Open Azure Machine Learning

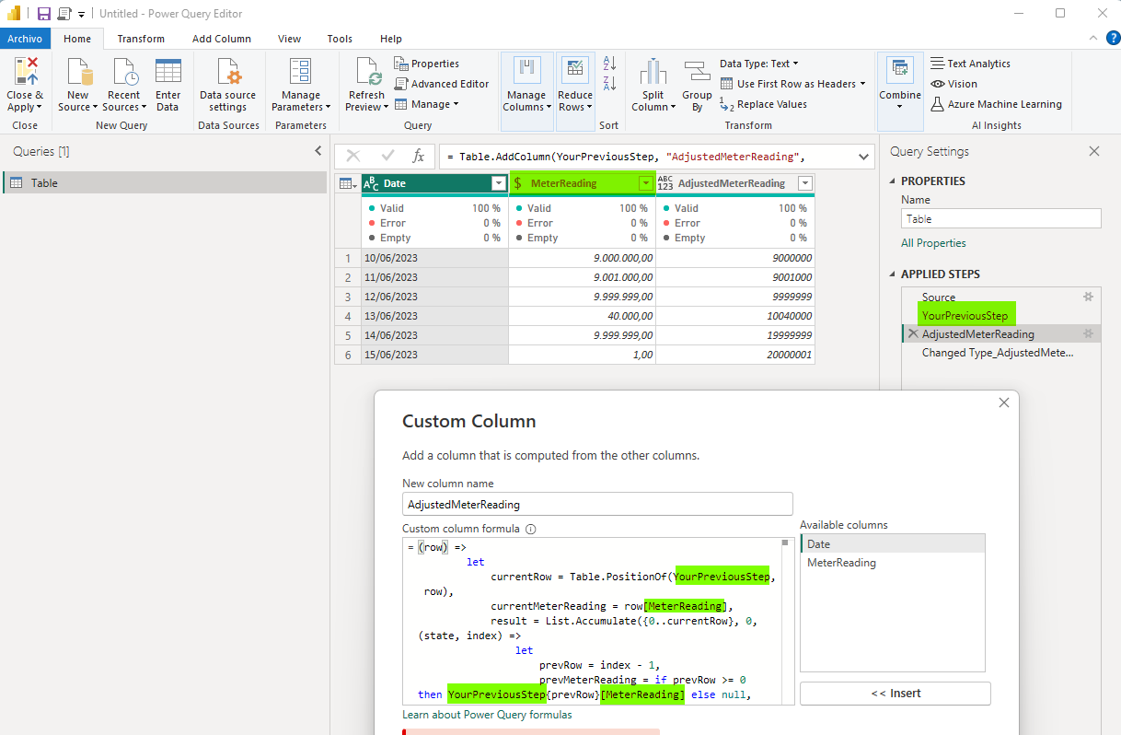996,104
